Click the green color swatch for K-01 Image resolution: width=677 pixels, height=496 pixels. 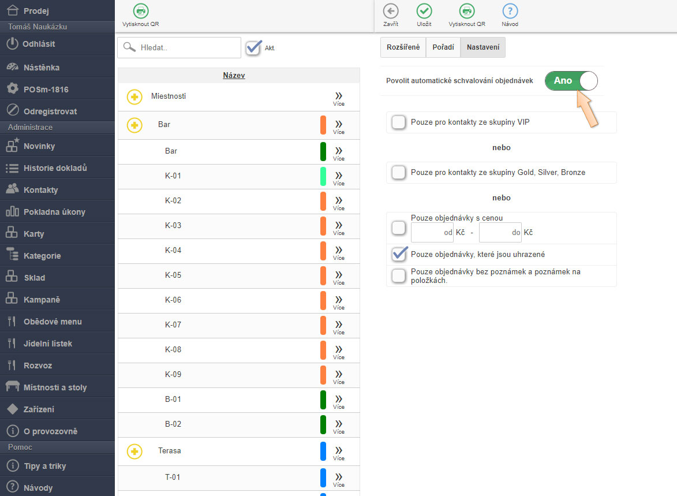coord(323,176)
